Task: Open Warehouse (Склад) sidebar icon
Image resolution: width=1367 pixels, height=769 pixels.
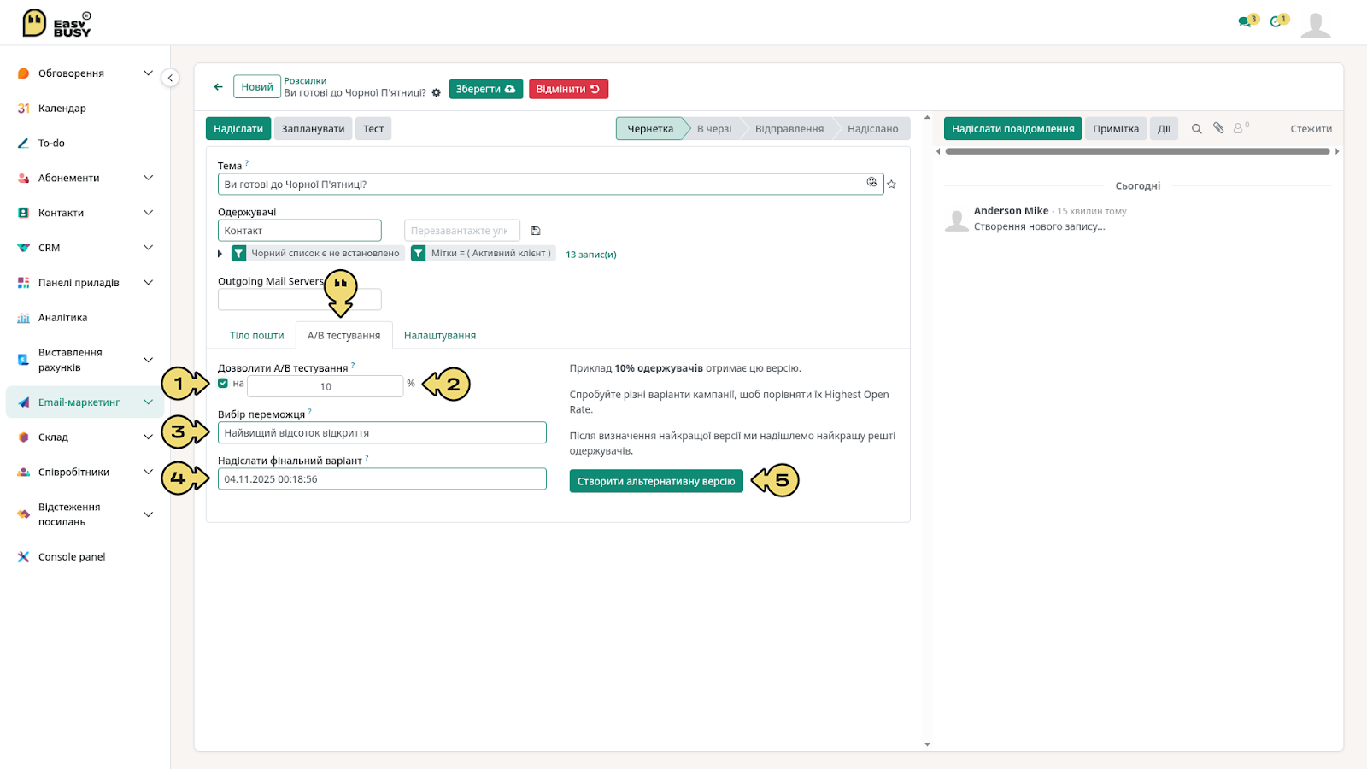Action: pos(24,437)
